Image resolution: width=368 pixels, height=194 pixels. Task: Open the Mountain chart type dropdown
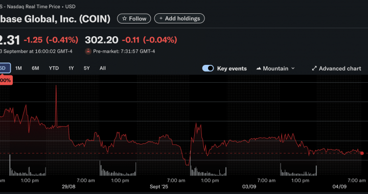(275, 68)
